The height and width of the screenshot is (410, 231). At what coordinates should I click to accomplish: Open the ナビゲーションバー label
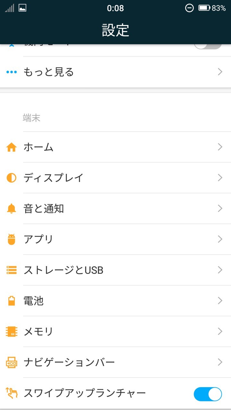pyautogui.click(x=69, y=362)
